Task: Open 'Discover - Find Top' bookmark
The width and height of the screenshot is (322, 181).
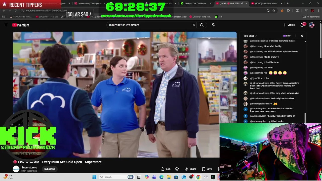Action: pos(200,17)
